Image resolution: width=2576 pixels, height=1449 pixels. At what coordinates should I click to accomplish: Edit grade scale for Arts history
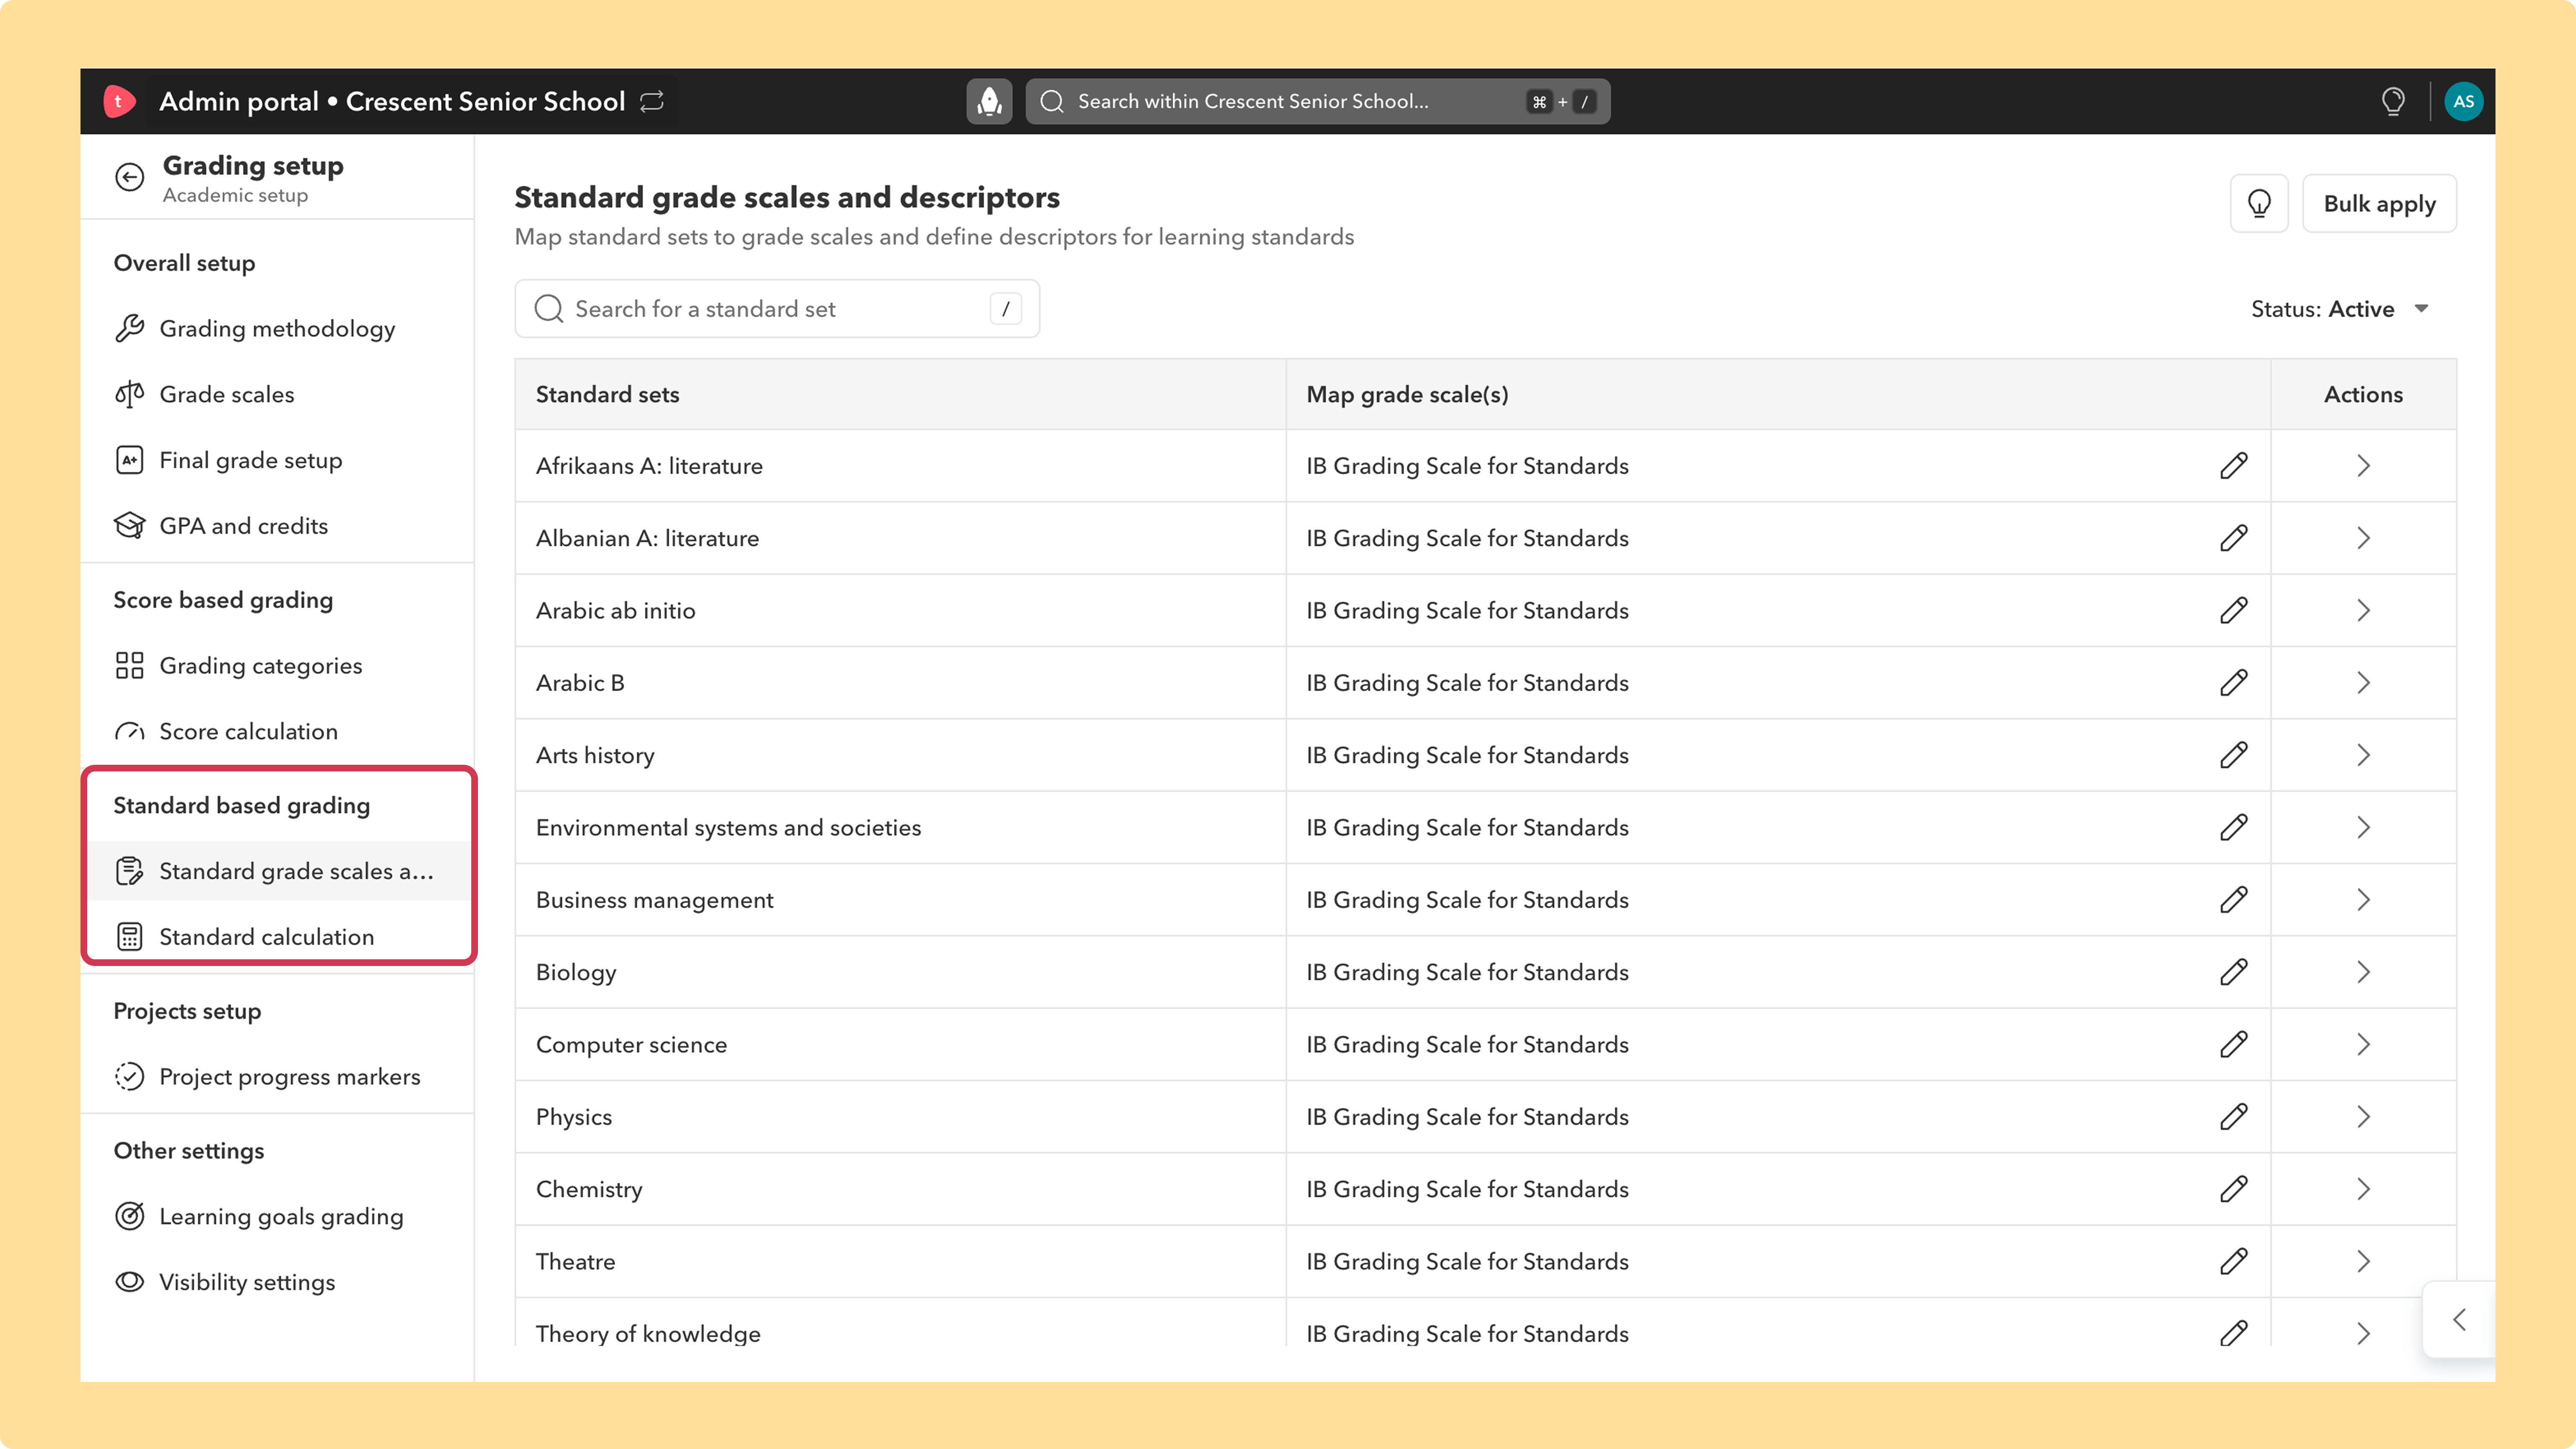point(2234,755)
